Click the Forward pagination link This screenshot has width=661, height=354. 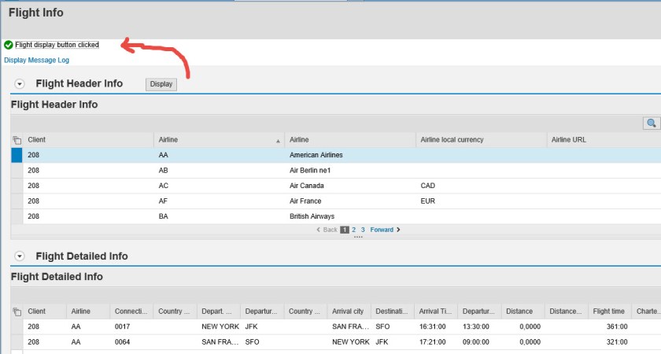pyautogui.click(x=382, y=230)
